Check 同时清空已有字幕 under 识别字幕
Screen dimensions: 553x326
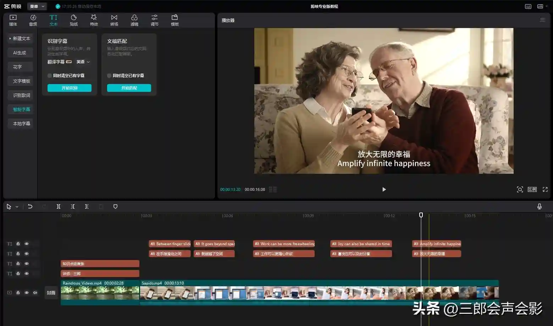[50, 76]
